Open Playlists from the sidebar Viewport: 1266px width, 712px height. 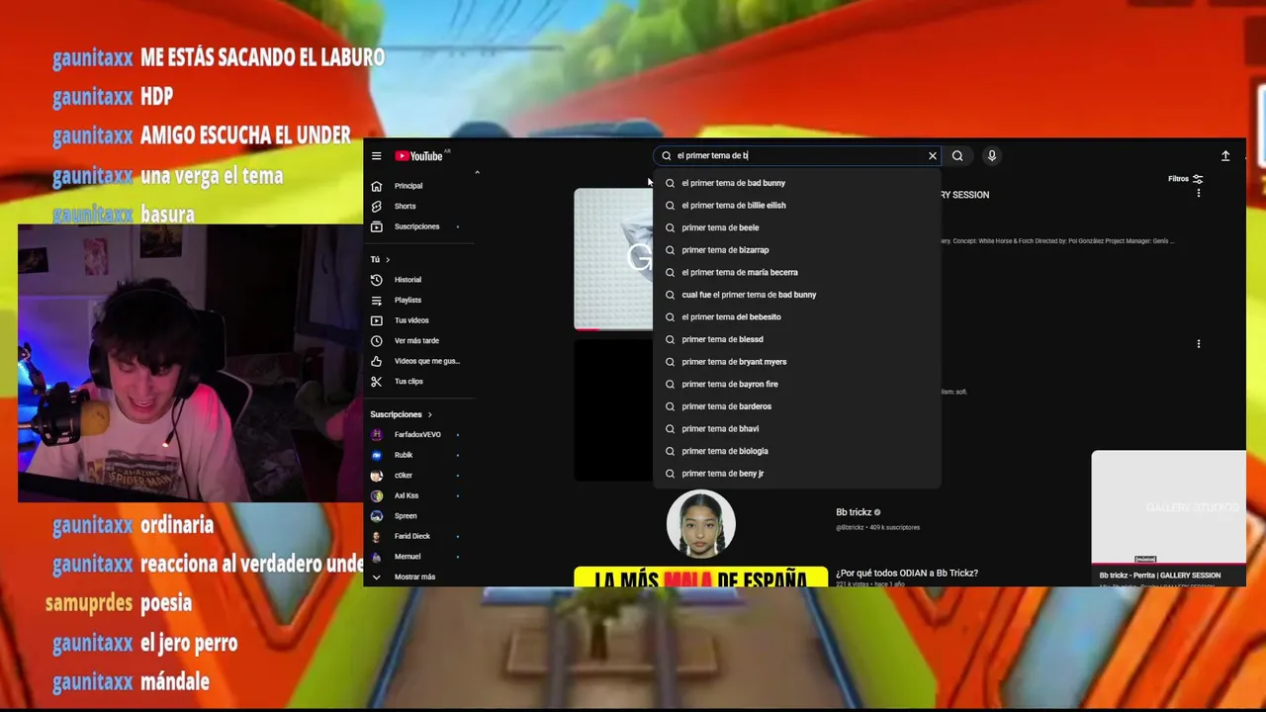coord(407,301)
